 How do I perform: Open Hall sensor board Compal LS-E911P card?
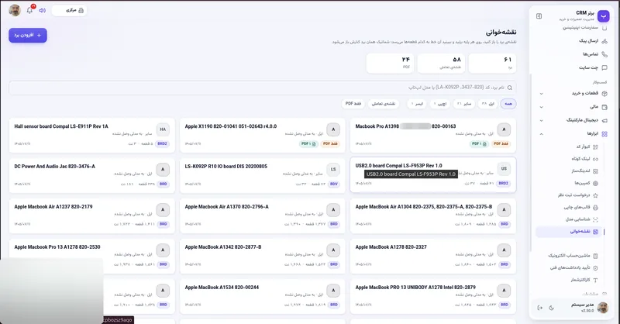point(91,136)
